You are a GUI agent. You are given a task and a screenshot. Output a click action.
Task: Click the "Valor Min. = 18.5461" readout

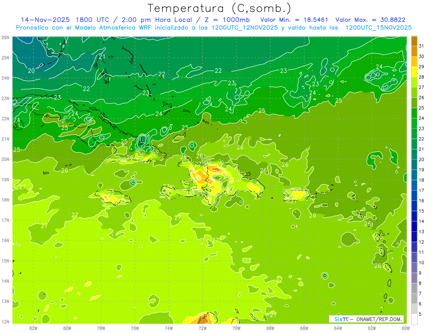tap(295, 20)
